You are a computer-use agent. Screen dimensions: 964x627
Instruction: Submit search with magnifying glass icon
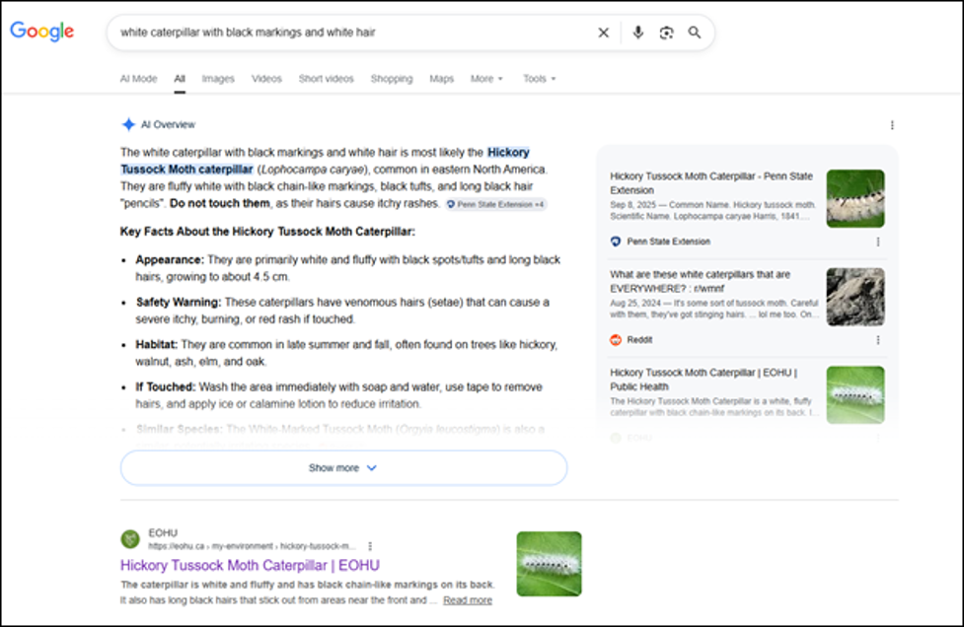coord(694,33)
